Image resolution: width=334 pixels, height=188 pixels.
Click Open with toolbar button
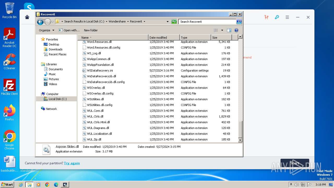click(x=69, y=30)
